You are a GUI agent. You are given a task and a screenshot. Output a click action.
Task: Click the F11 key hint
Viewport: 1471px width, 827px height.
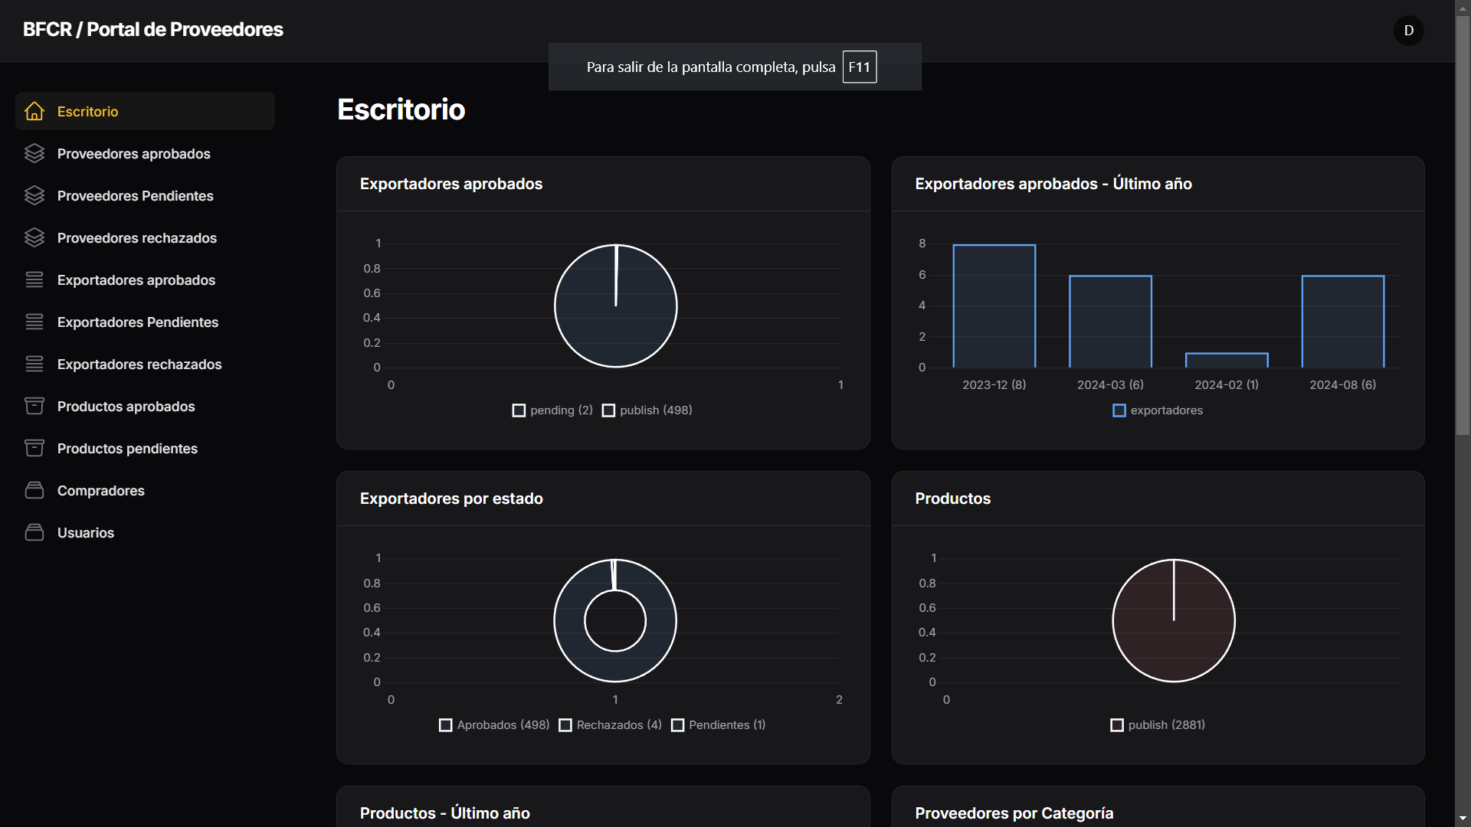pos(860,67)
